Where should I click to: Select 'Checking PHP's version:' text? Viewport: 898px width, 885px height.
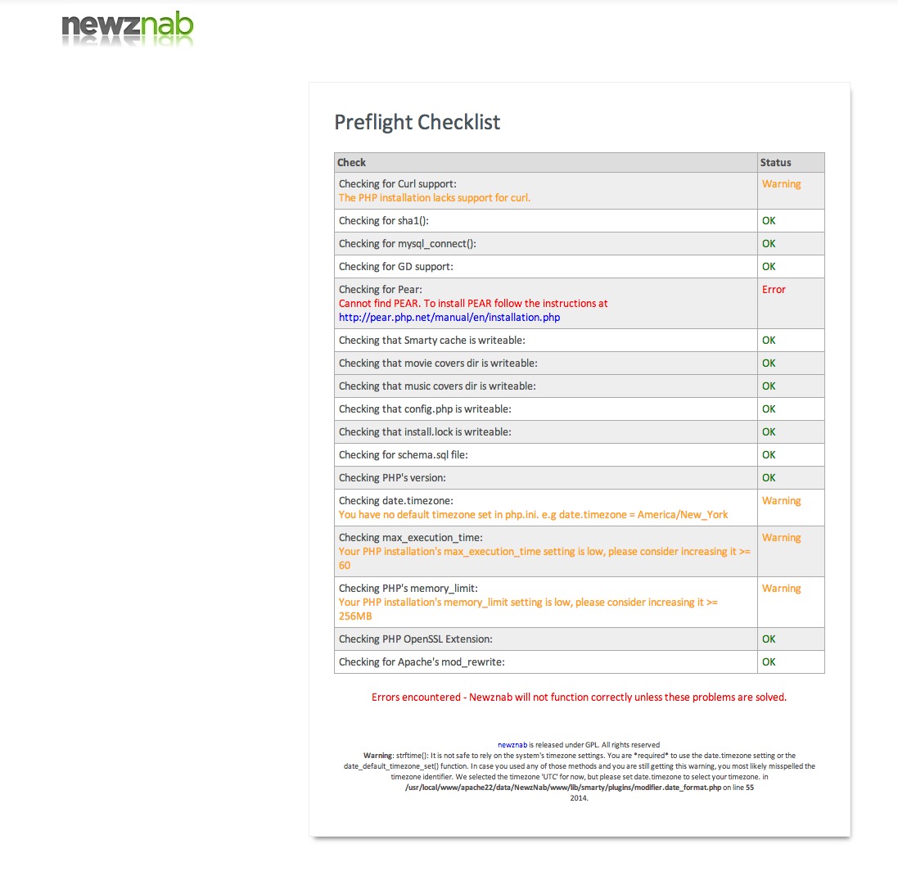tap(392, 478)
